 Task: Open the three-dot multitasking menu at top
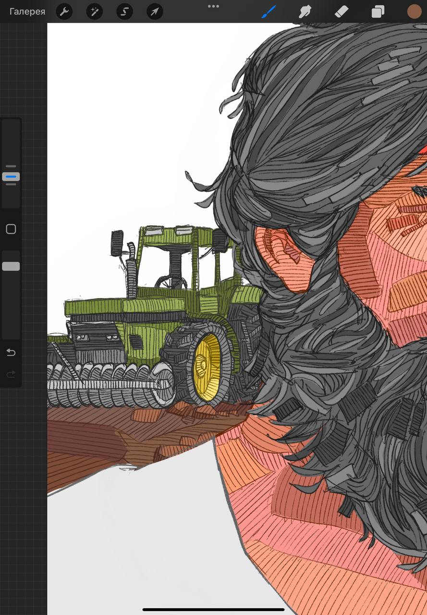pos(213,6)
